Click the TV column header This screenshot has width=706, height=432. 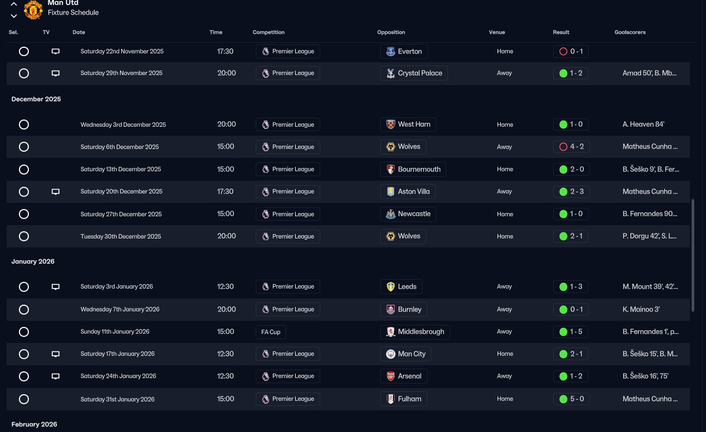click(x=46, y=32)
